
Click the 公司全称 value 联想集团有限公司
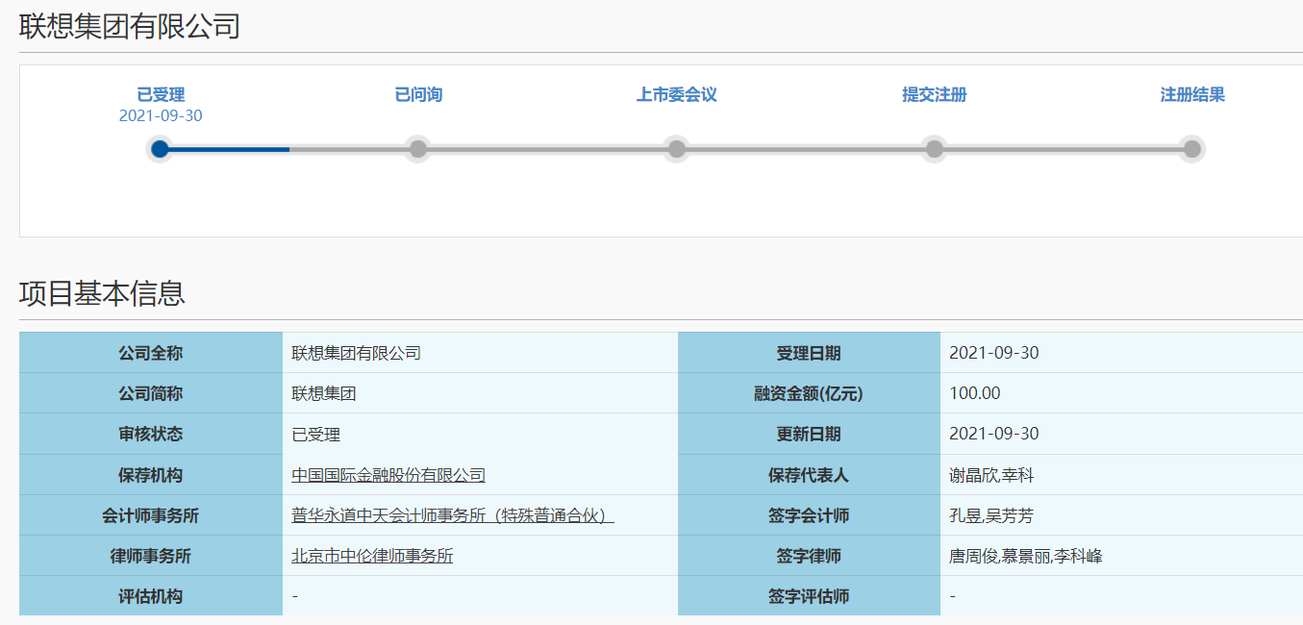click(x=357, y=353)
